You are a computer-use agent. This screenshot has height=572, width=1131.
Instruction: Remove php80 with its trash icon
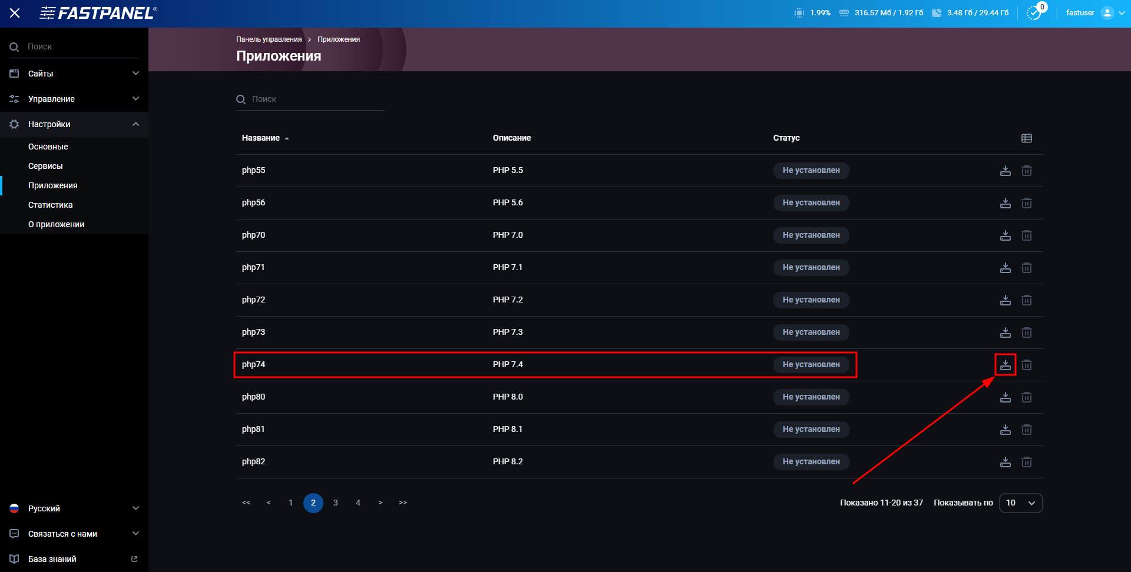pos(1027,397)
